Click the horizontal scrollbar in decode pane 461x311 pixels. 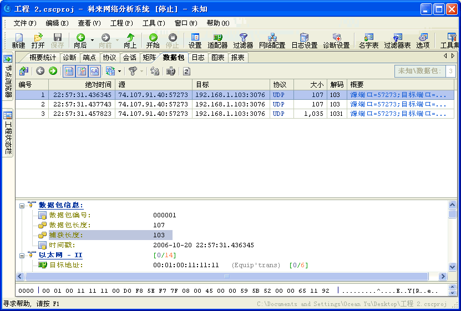(226, 276)
